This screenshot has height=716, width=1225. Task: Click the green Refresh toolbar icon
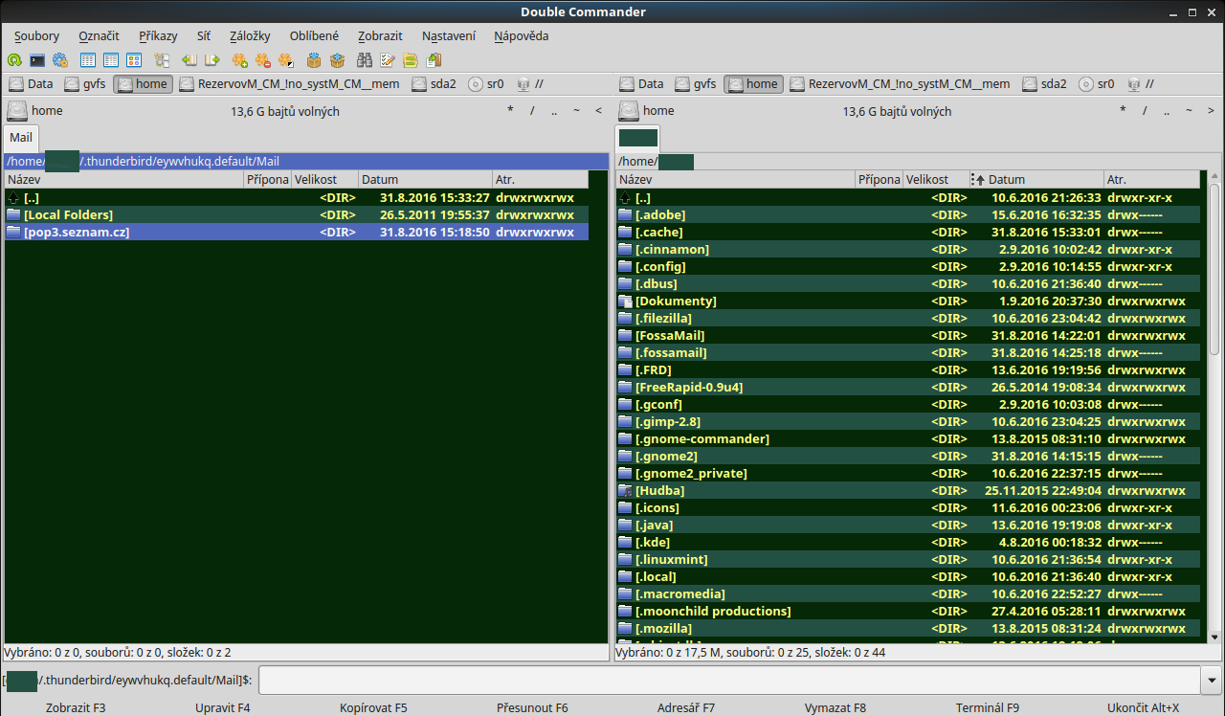pyautogui.click(x=14, y=60)
